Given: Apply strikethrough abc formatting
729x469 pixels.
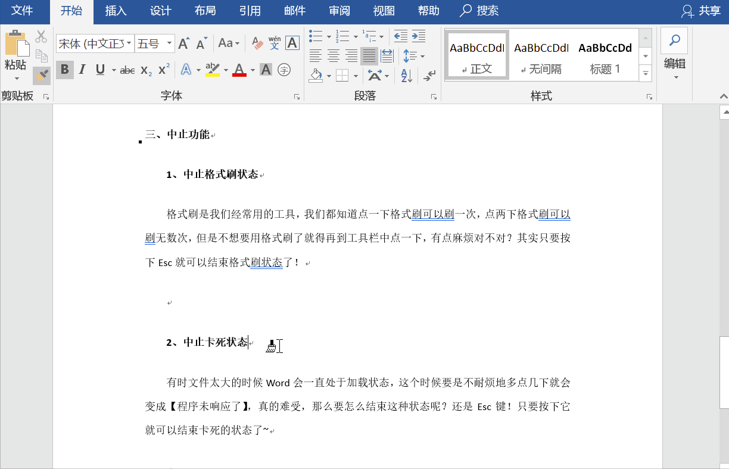Looking at the screenshot, I should click(x=127, y=70).
